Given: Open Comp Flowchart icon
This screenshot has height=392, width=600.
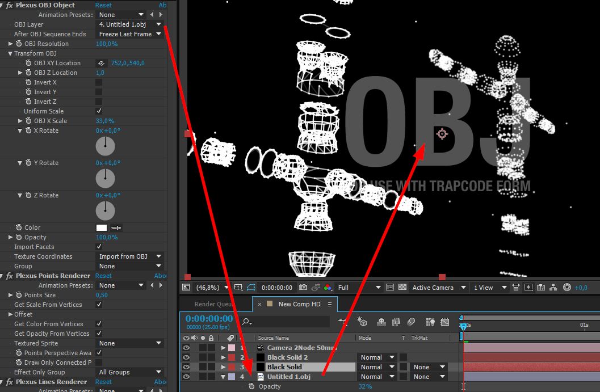Looking at the screenshot, I should (553, 287).
